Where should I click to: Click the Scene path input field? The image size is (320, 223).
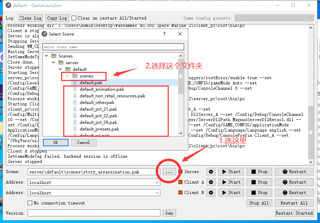coord(94,172)
